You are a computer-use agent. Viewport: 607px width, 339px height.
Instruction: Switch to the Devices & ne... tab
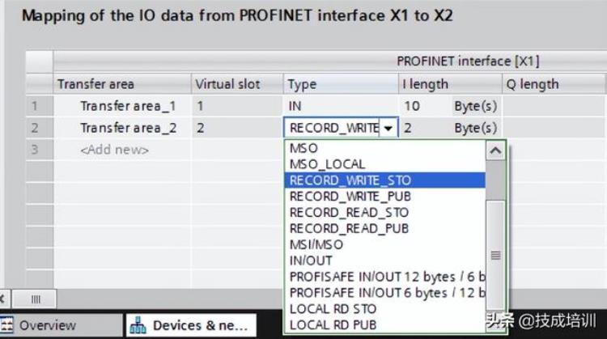(x=191, y=325)
